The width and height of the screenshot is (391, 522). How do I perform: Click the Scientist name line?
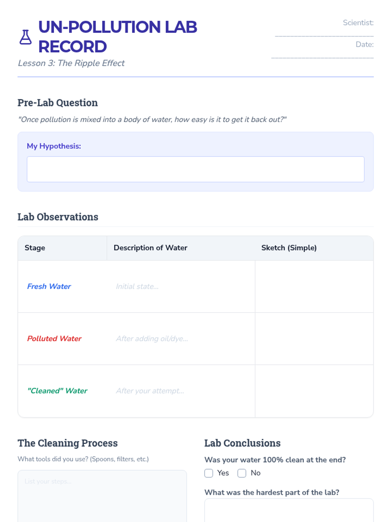pos(324,32)
